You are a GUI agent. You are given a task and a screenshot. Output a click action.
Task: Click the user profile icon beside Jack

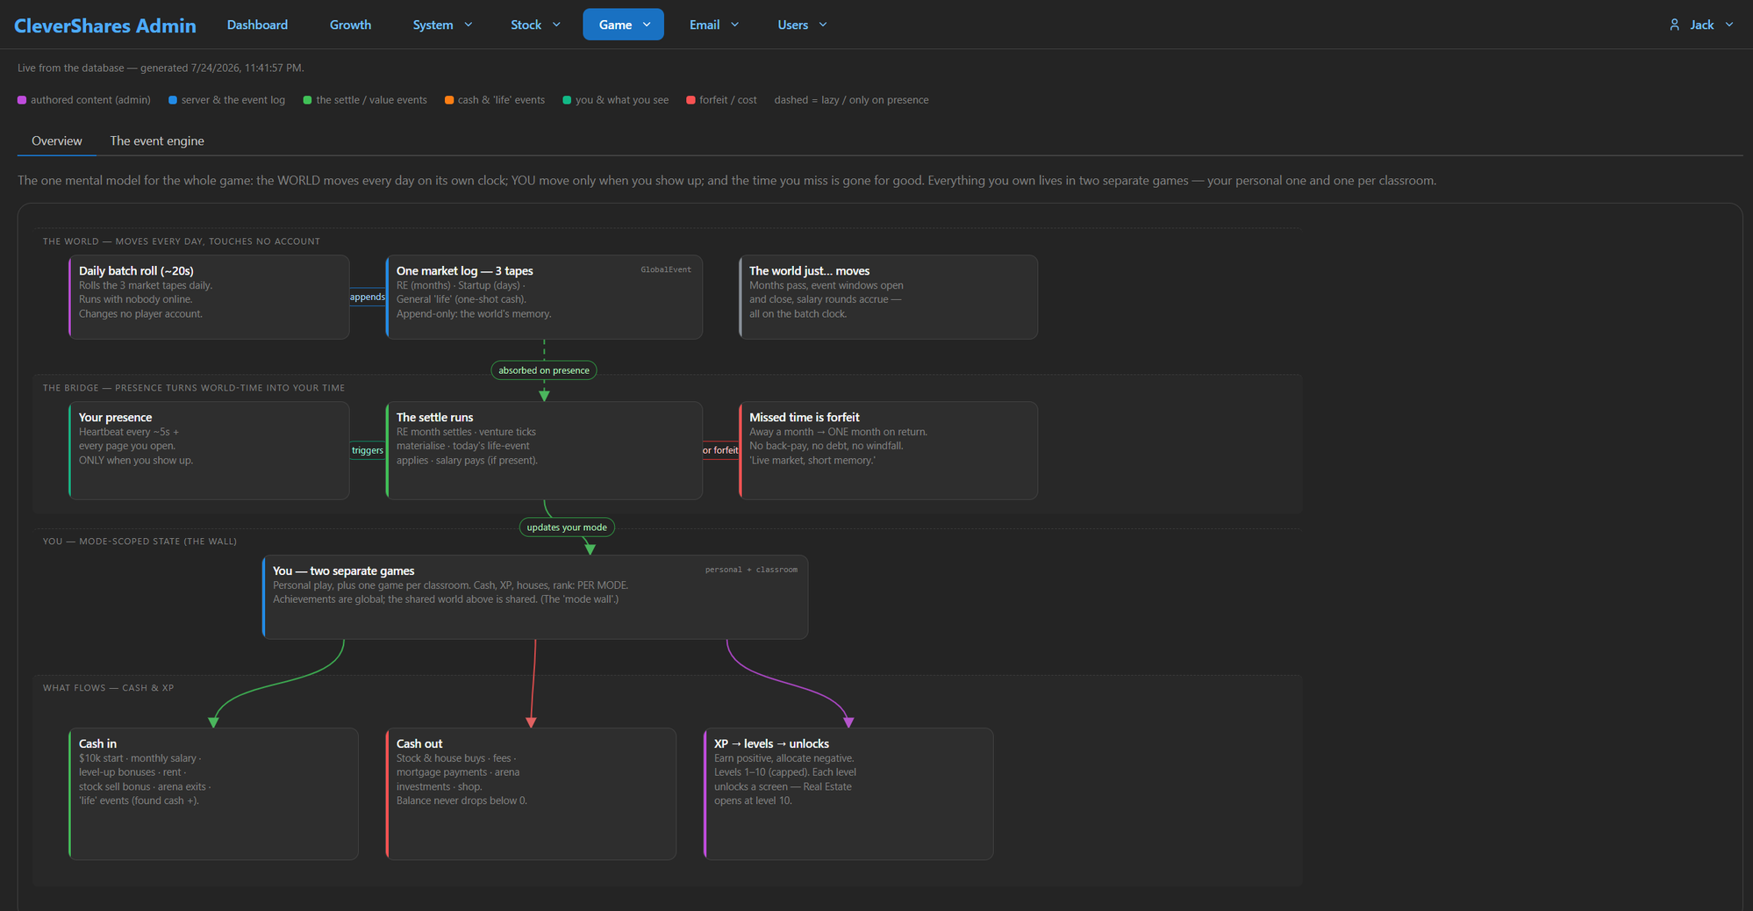coord(1674,25)
